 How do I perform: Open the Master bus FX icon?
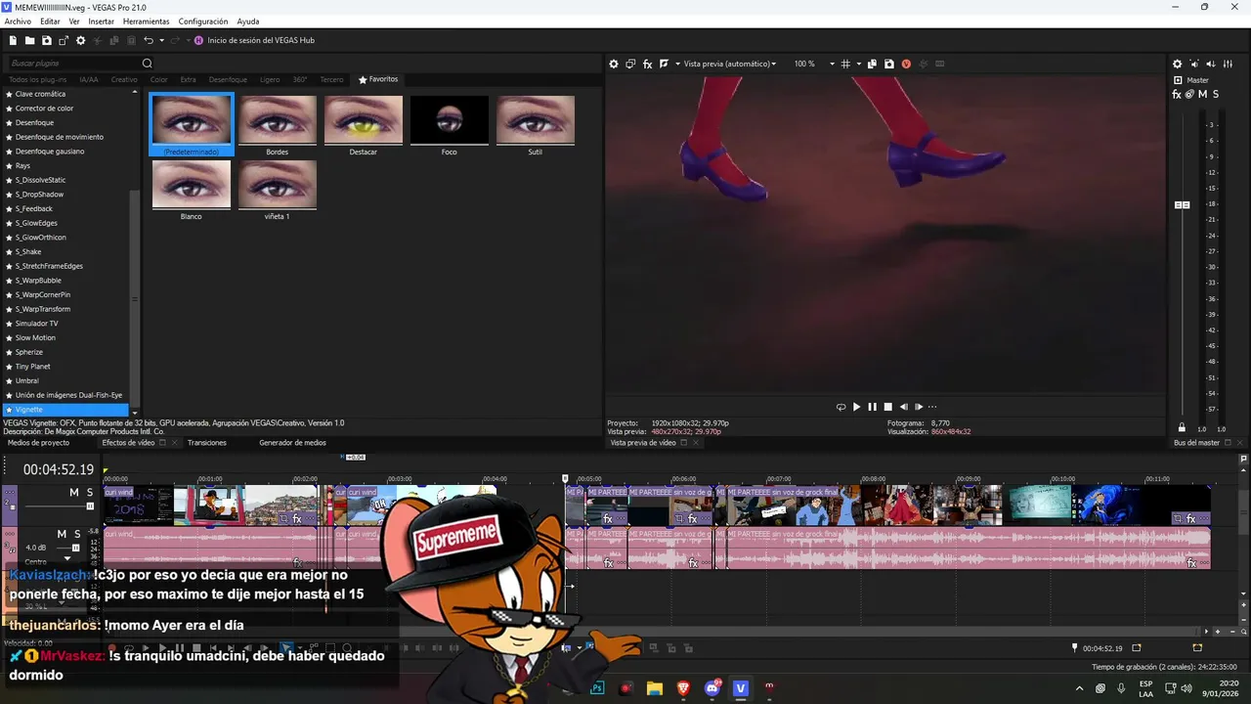point(1177,94)
